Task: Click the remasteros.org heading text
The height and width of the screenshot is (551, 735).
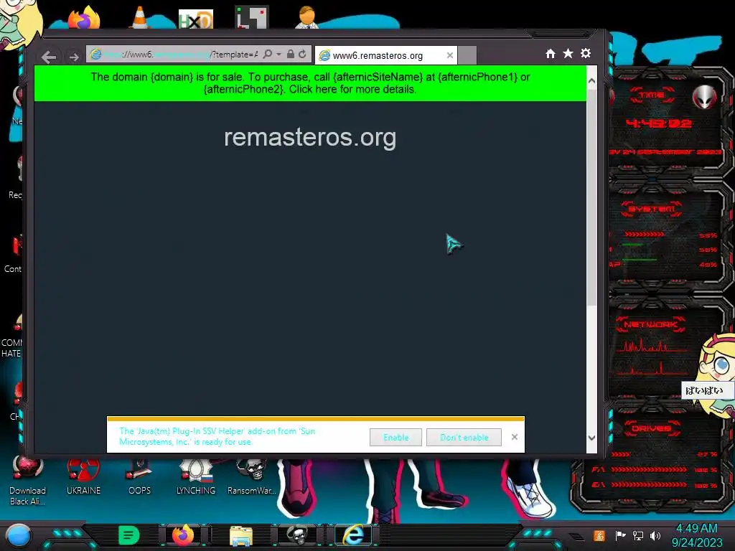Action: pyautogui.click(x=310, y=137)
